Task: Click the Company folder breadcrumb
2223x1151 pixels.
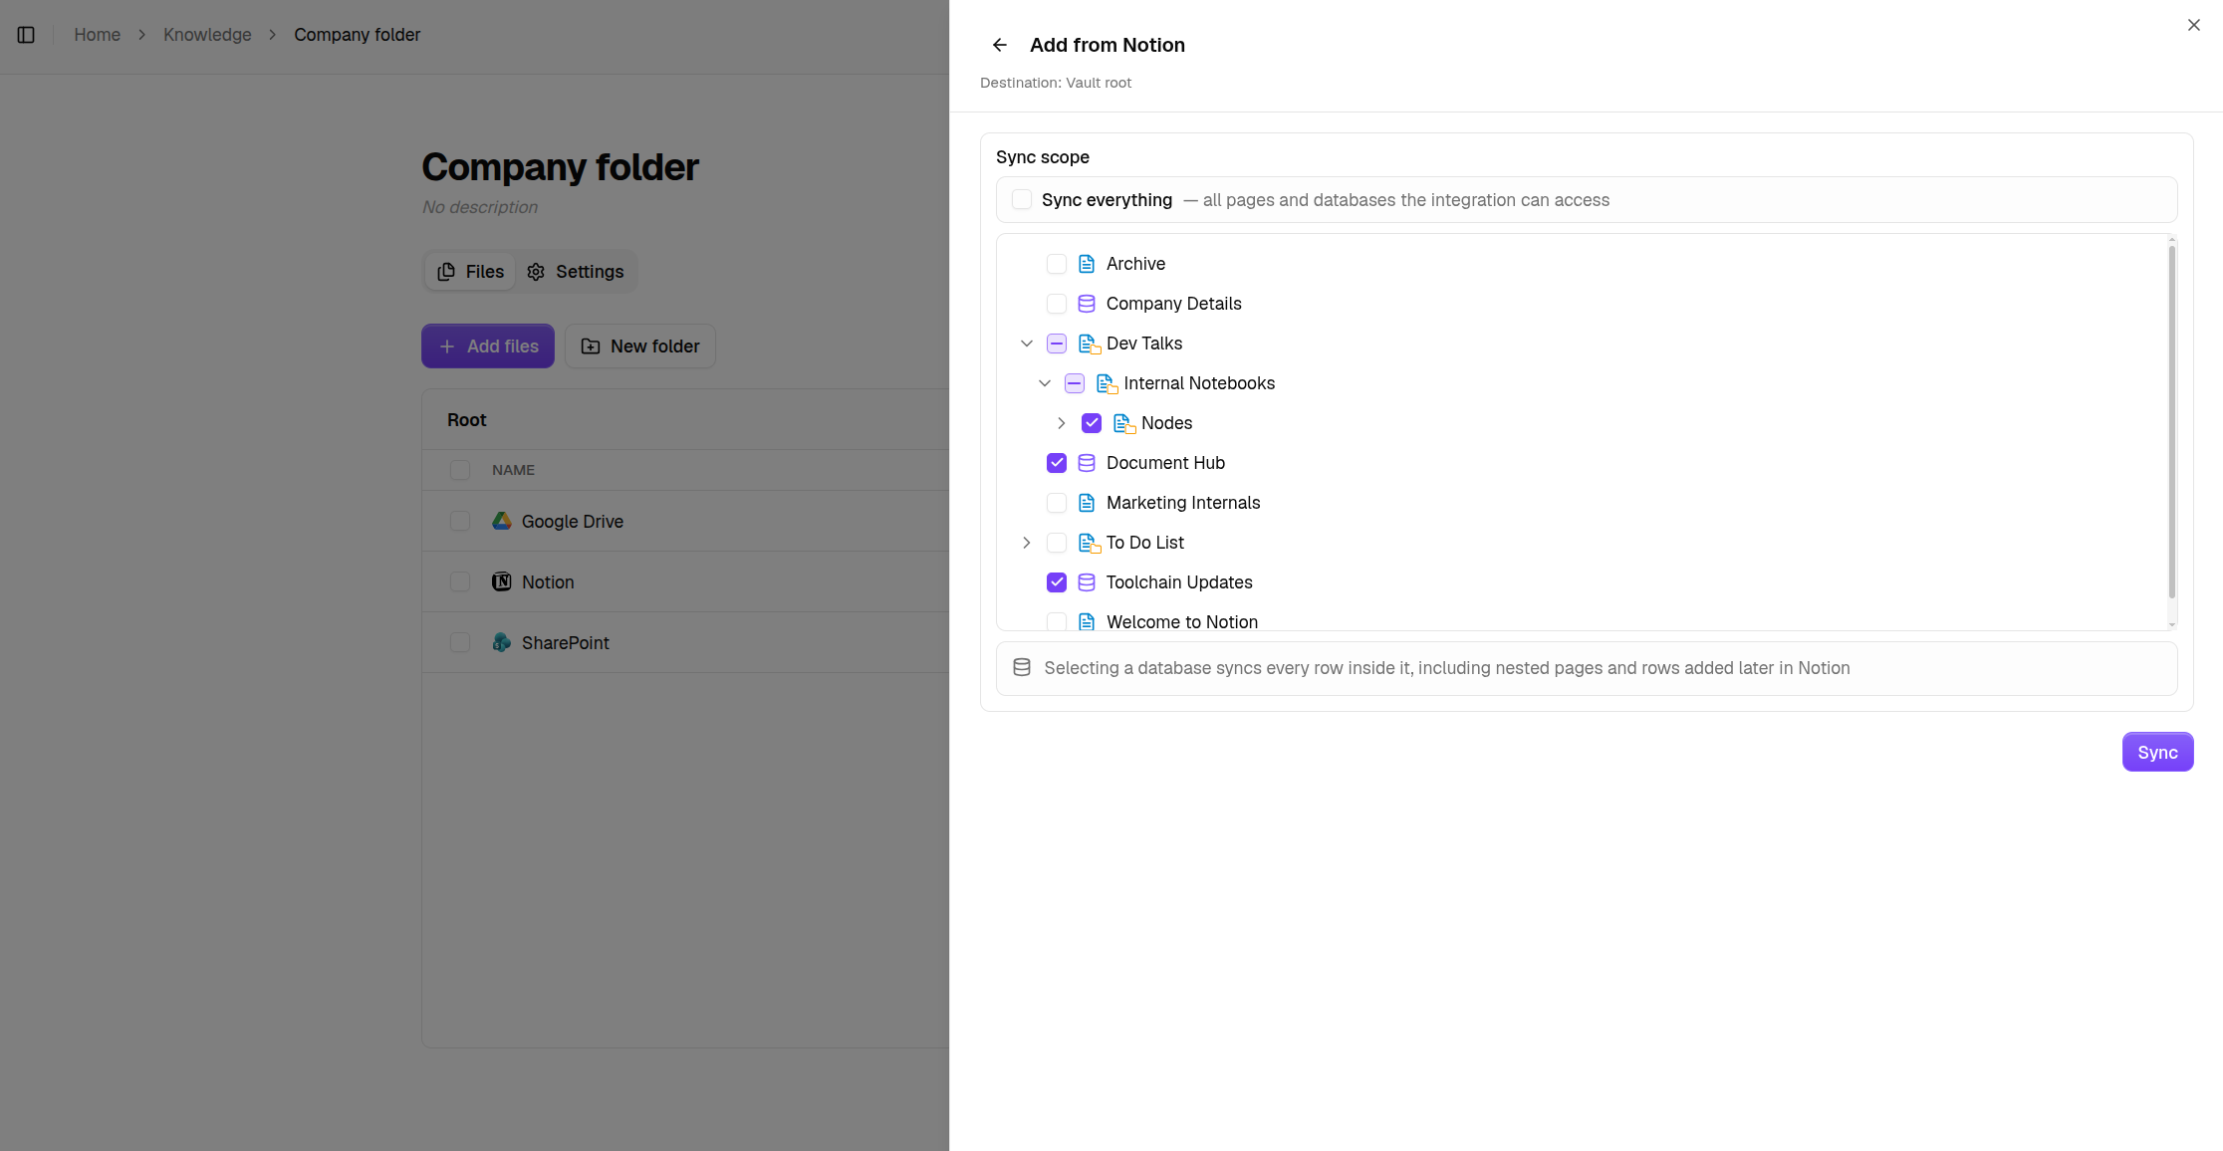Action: [357, 35]
